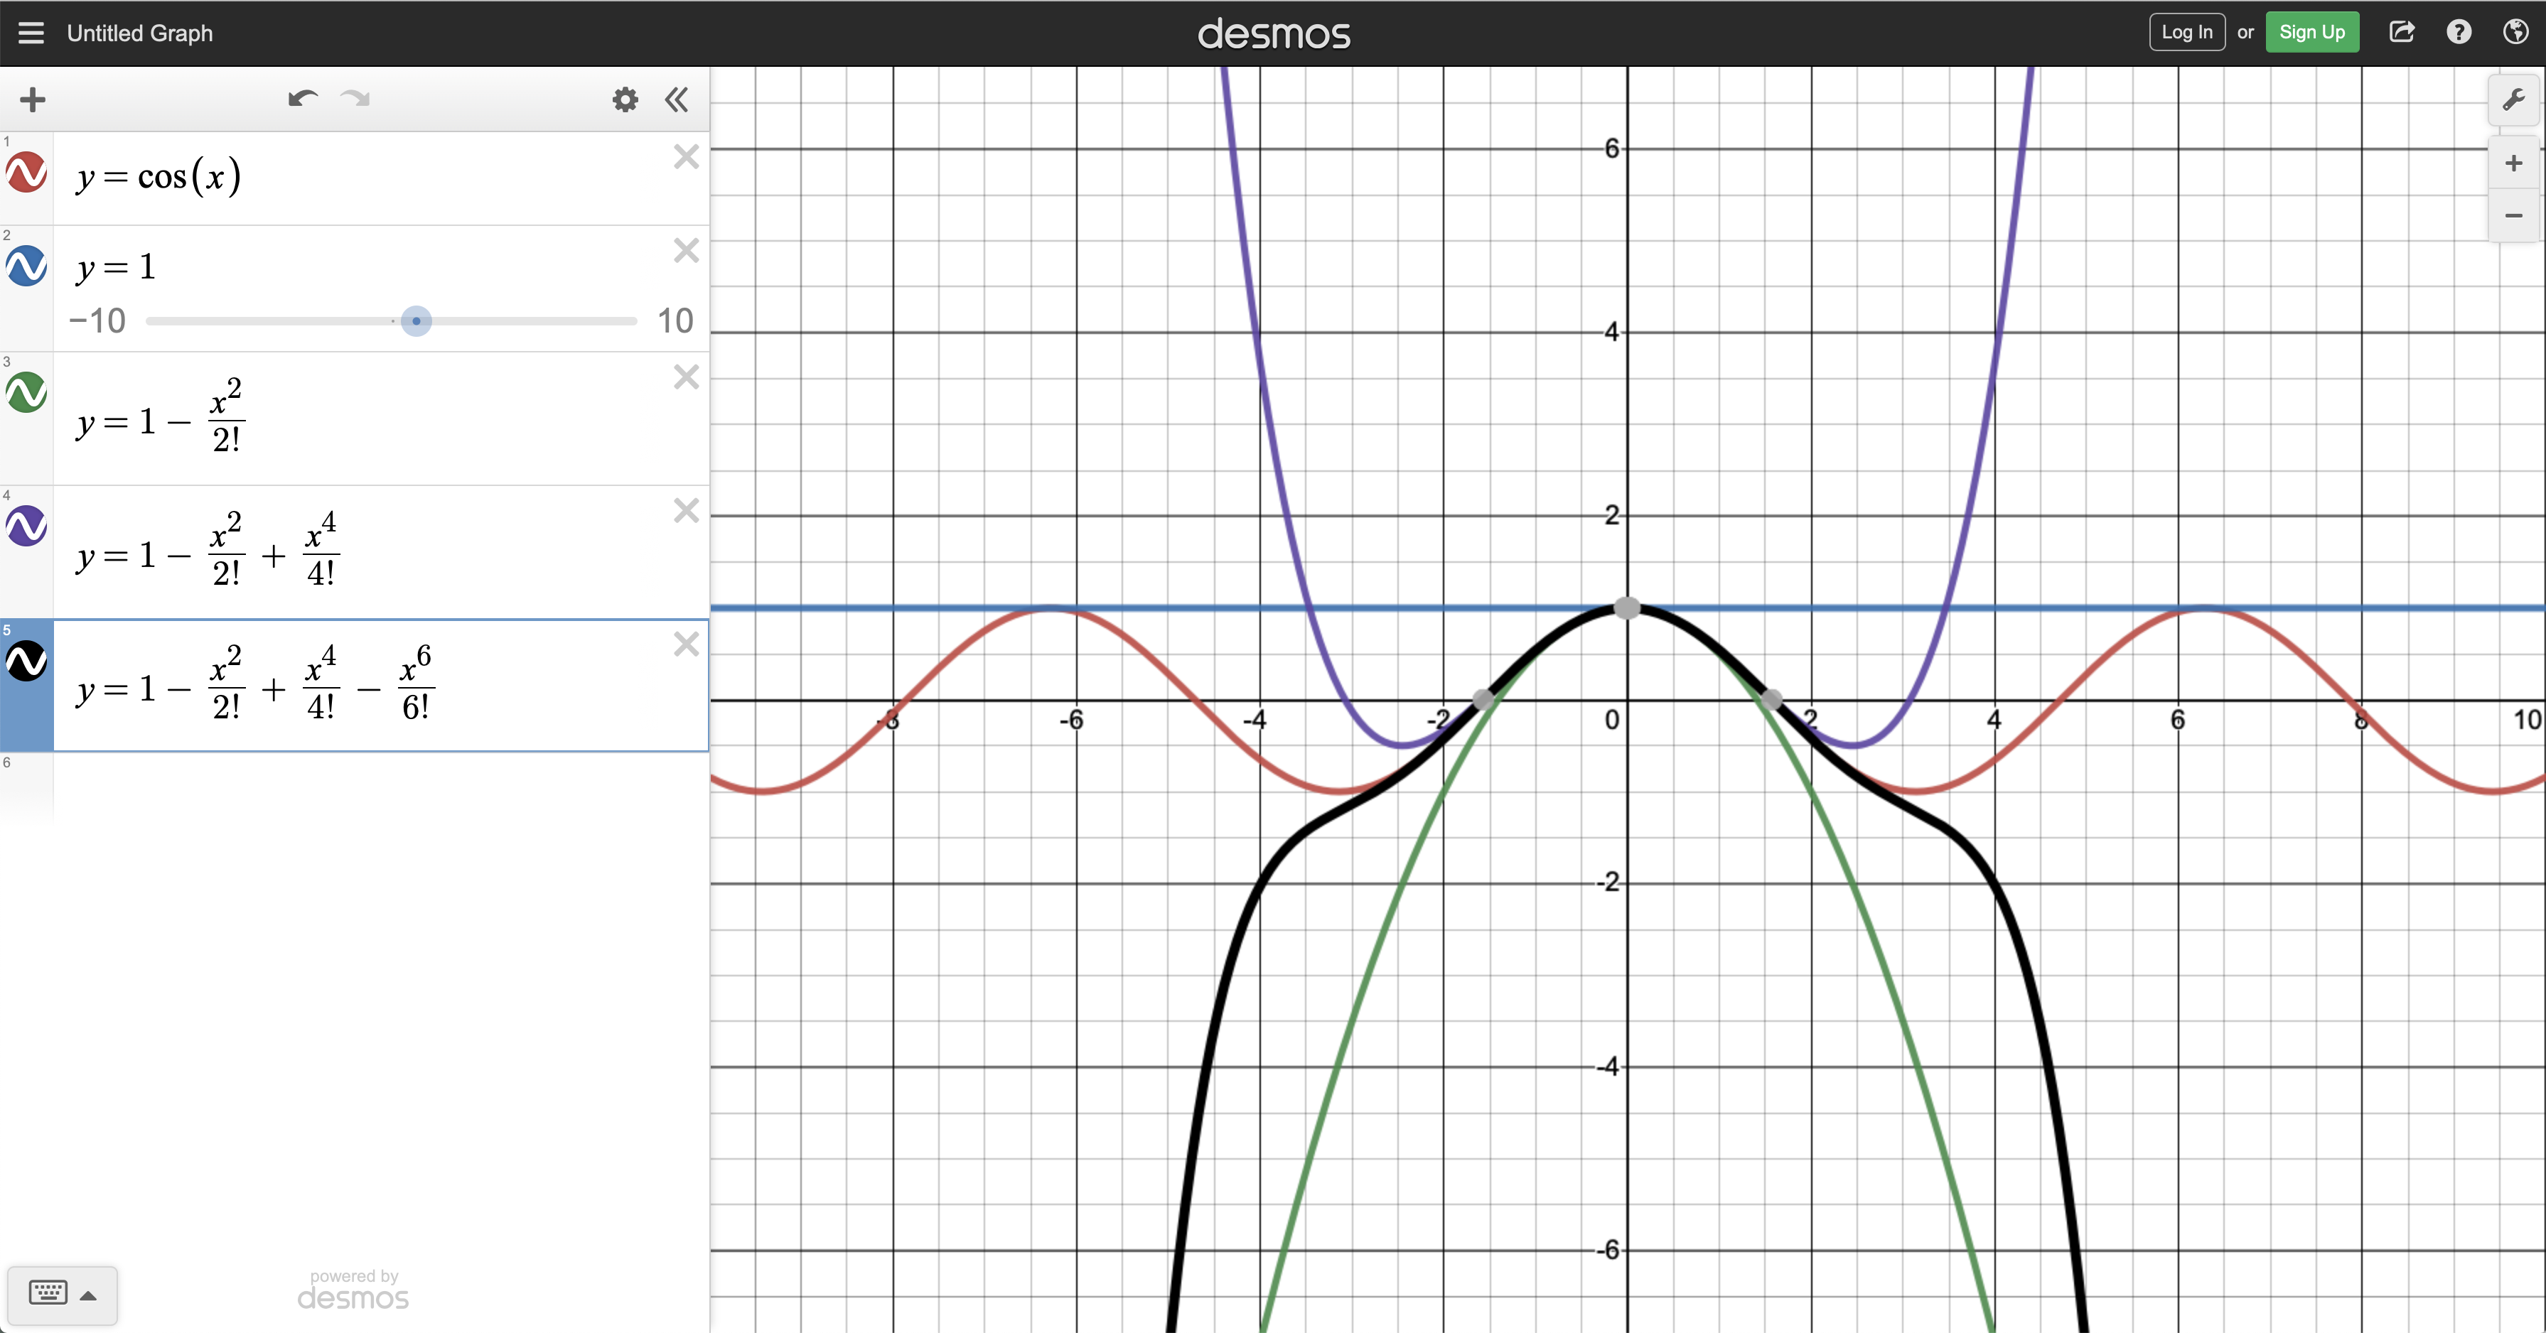The width and height of the screenshot is (2546, 1333).
Task: Delete the y = cos(x) expression
Action: 686,157
